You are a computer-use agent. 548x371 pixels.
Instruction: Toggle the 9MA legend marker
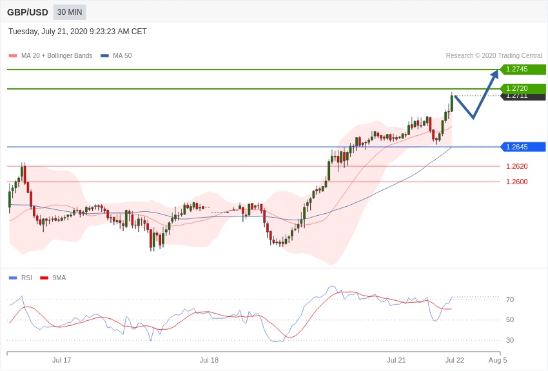tap(44, 278)
